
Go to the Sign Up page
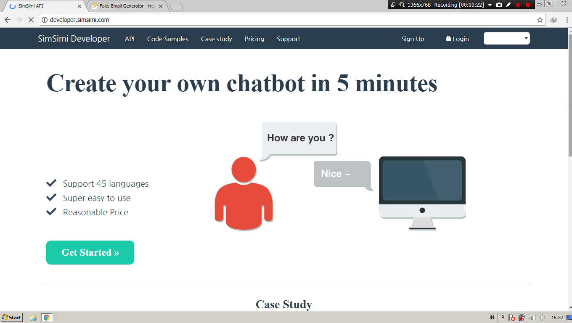pyautogui.click(x=413, y=39)
